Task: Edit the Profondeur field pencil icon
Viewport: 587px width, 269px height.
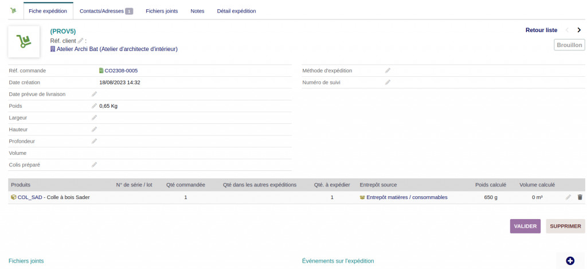Action: click(x=95, y=141)
